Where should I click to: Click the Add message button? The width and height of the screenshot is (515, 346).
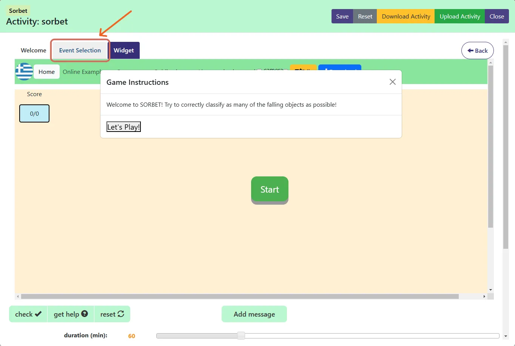click(254, 314)
